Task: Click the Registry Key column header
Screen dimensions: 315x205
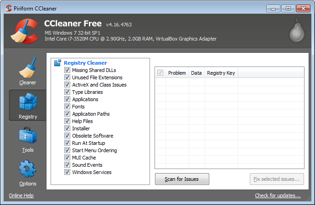Action: 221,73
